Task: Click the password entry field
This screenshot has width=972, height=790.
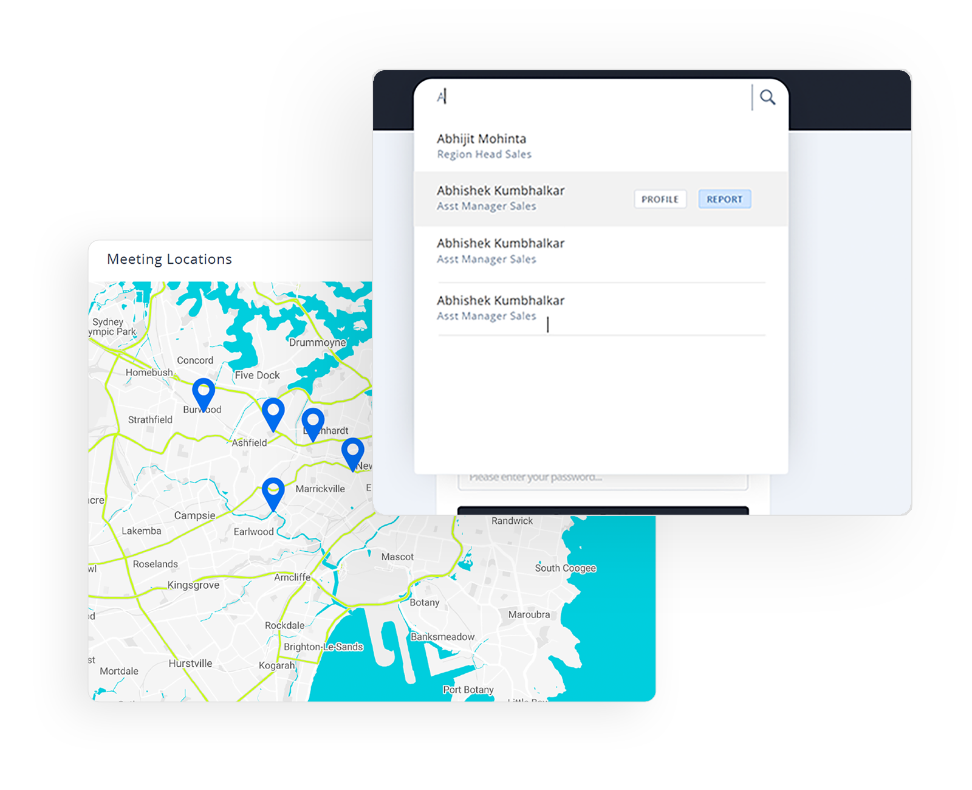Action: [x=601, y=478]
